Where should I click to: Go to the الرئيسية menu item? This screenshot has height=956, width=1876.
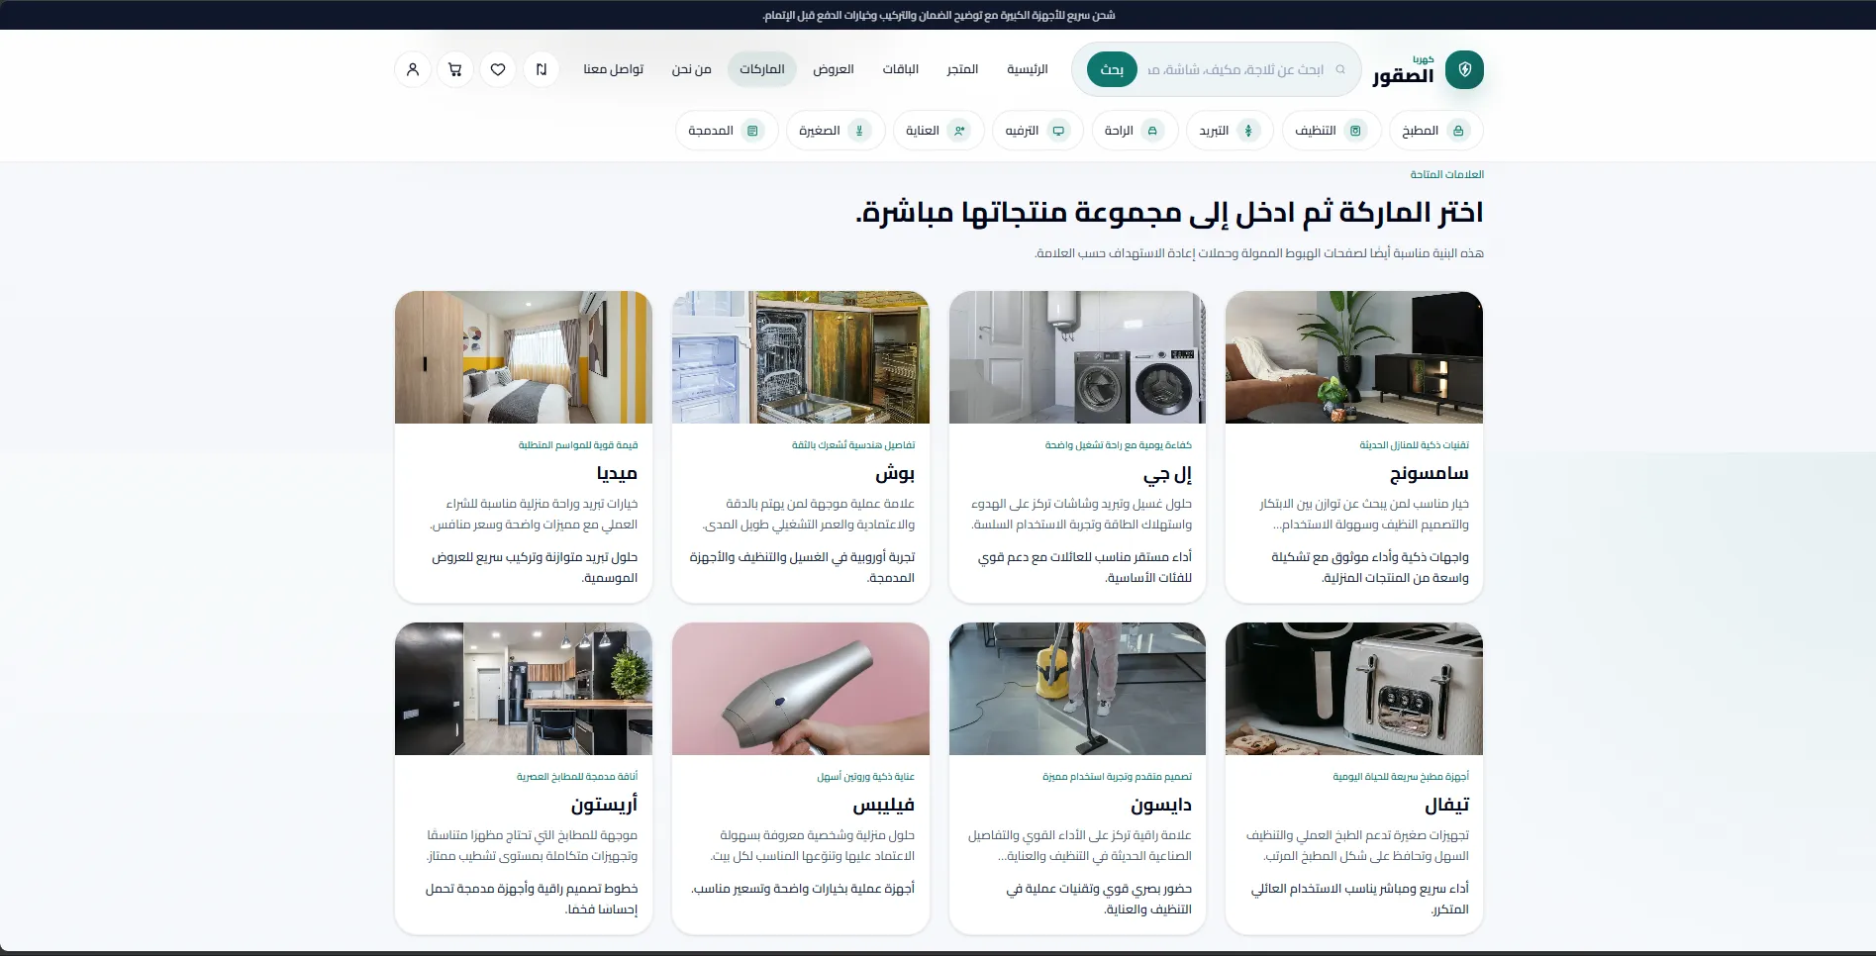pos(1026,69)
